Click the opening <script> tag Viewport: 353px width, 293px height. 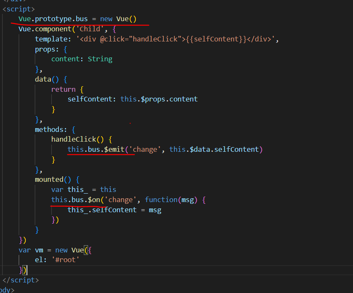19,9
